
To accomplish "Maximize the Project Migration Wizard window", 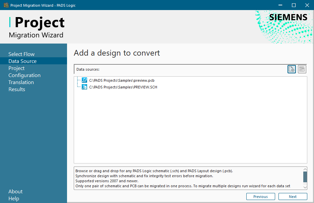I will (294, 5).
